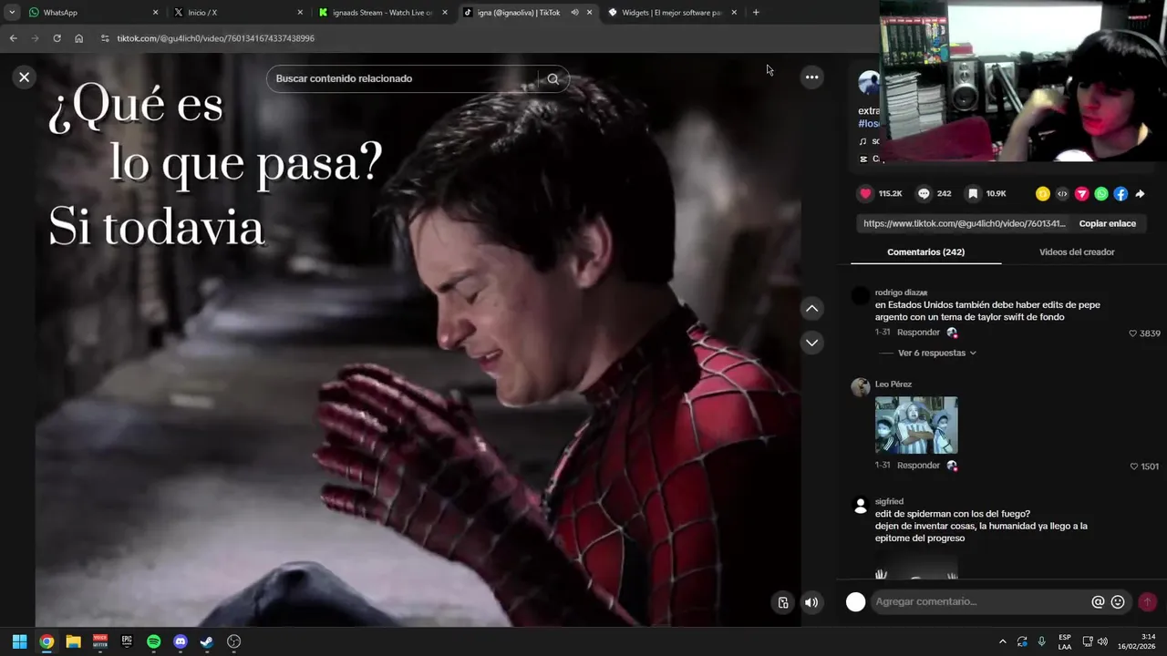The height and width of the screenshot is (656, 1167).
Task: Save the video with the bookmark icon
Action: click(973, 193)
